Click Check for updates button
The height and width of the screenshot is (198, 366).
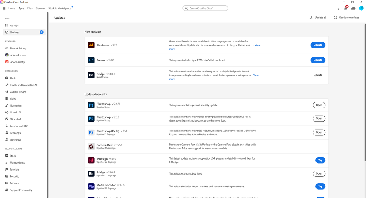click(x=347, y=18)
